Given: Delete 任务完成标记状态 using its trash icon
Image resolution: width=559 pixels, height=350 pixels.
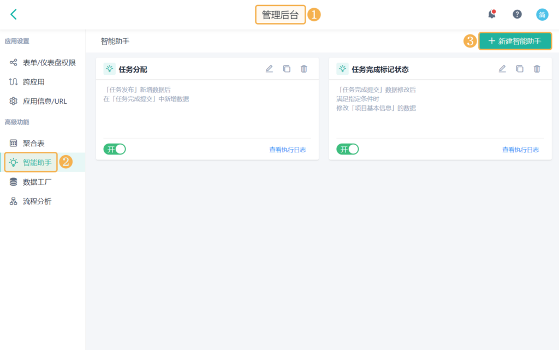Looking at the screenshot, I should 537,69.
